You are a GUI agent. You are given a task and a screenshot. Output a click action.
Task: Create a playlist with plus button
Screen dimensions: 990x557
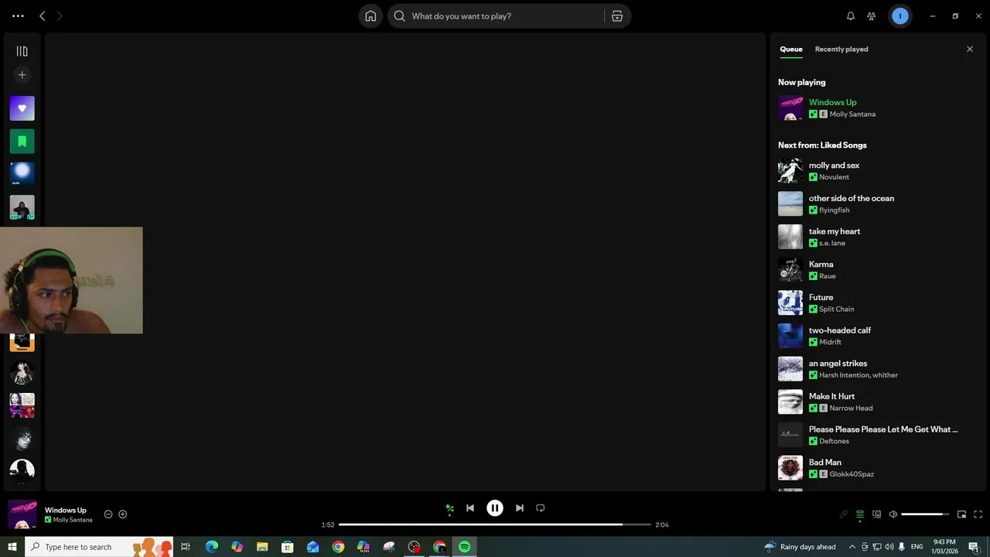[x=22, y=75]
